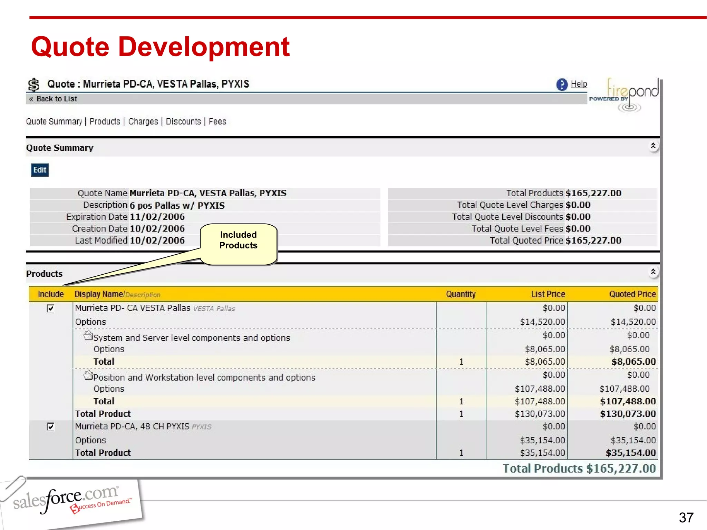Click the Quantity column header

point(461,294)
